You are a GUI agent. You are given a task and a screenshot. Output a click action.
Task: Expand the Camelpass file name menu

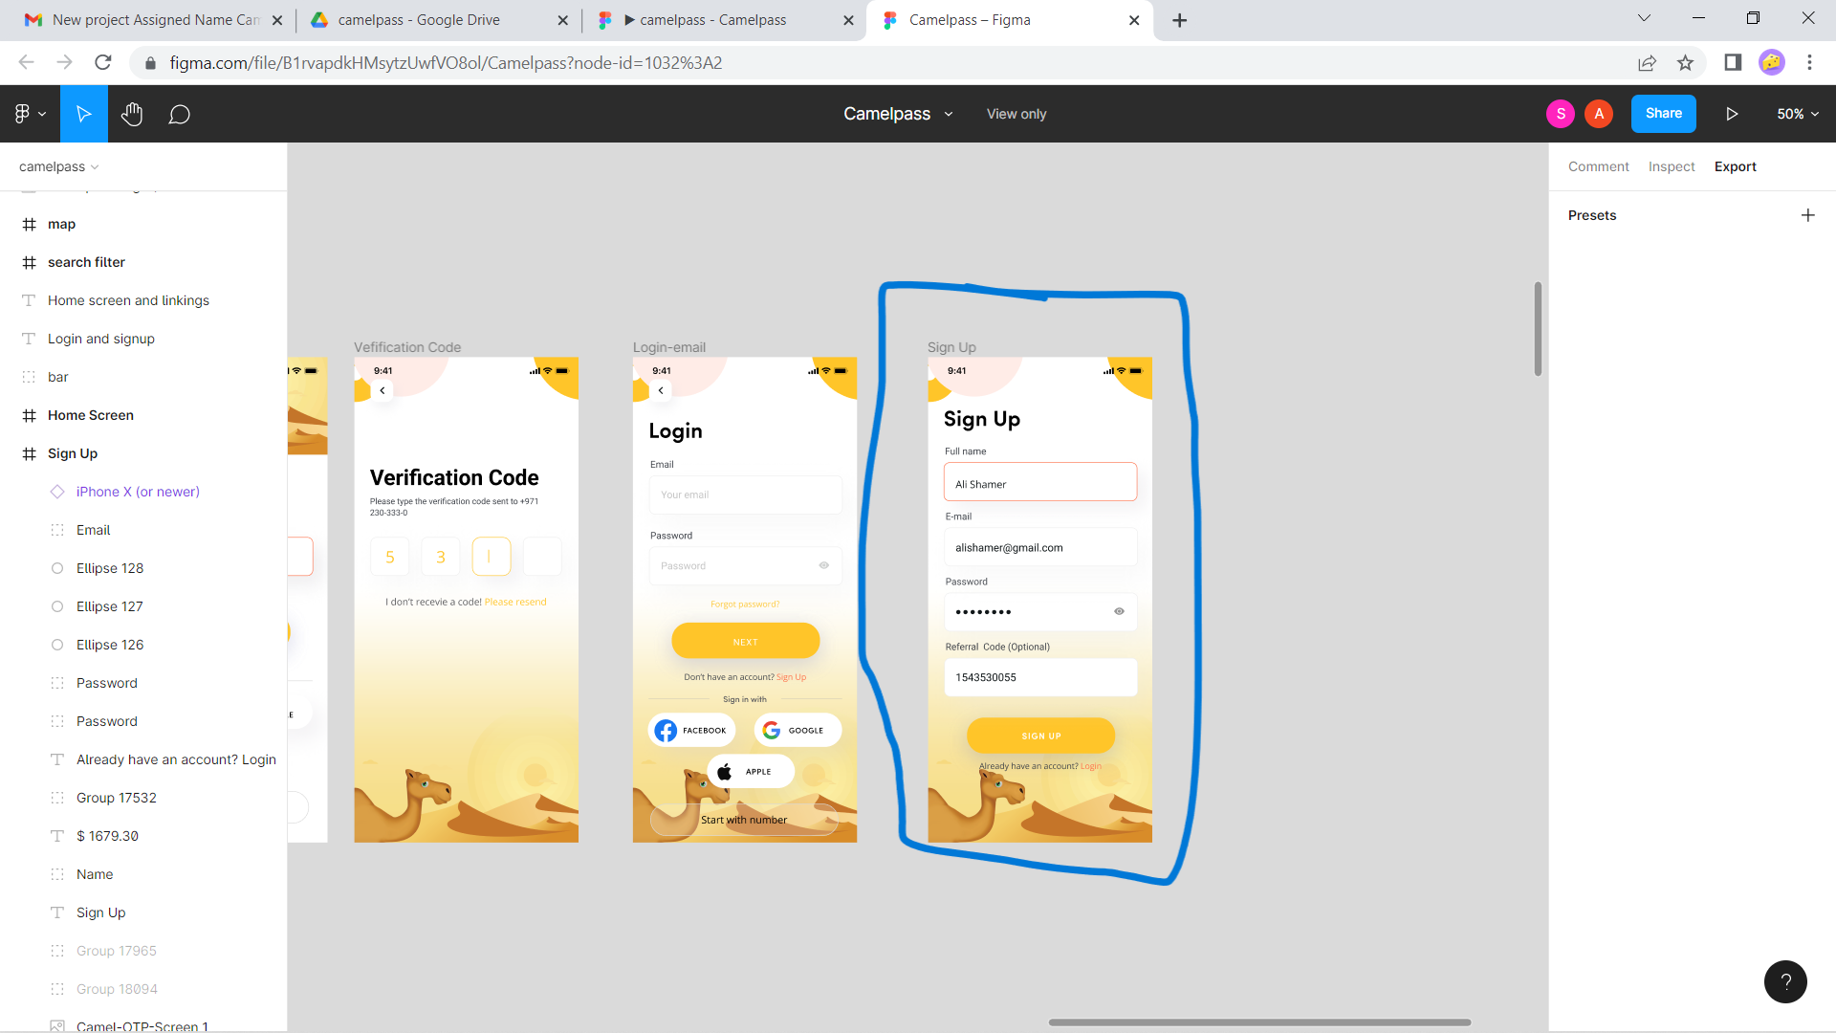tap(949, 114)
